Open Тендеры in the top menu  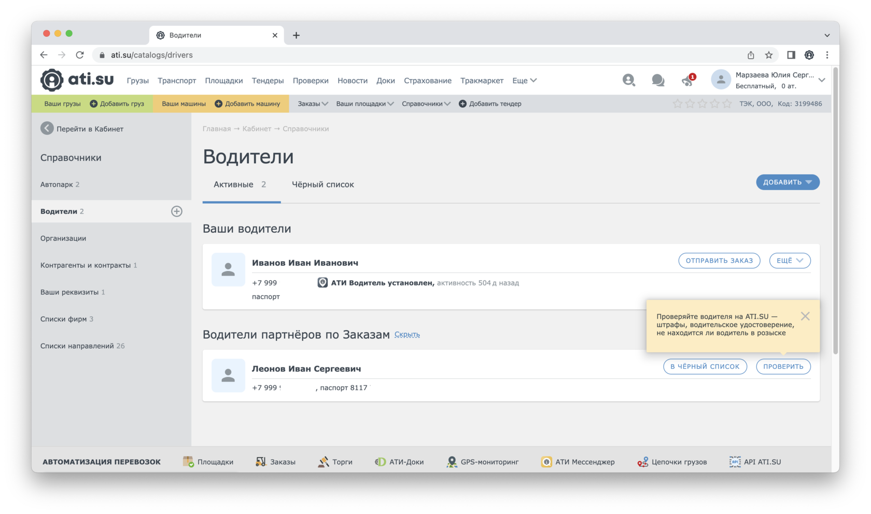[x=268, y=80]
